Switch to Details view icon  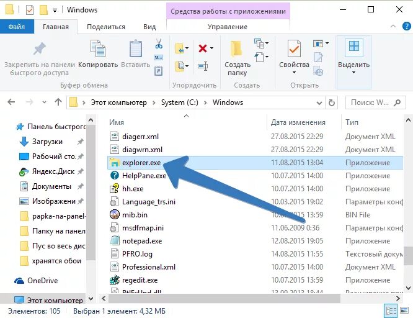[391, 311]
